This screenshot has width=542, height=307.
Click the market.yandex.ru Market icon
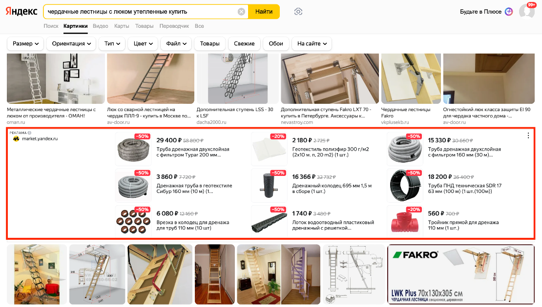(16, 139)
